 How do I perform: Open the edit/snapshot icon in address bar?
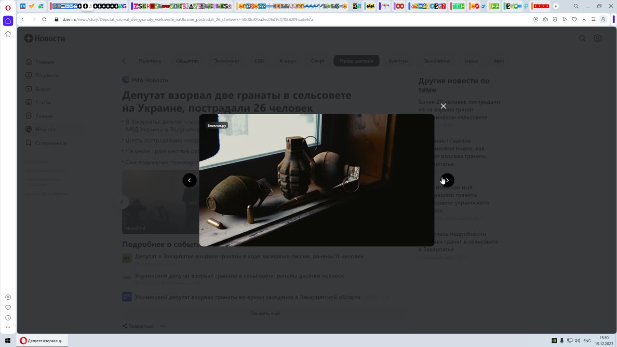click(536, 19)
